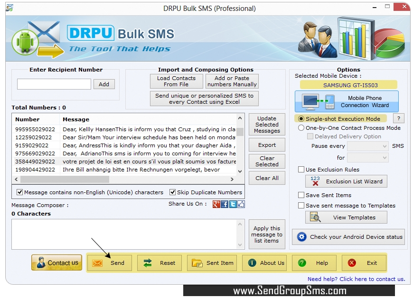Viewport: 413px width, 298px height.
Task: Click the businessmen graphic in banner
Action: [318, 40]
